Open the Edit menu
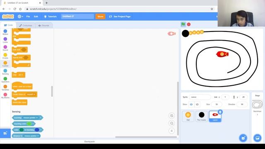Screen dimensions: 265x149 pyautogui.click(x=36, y=17)
